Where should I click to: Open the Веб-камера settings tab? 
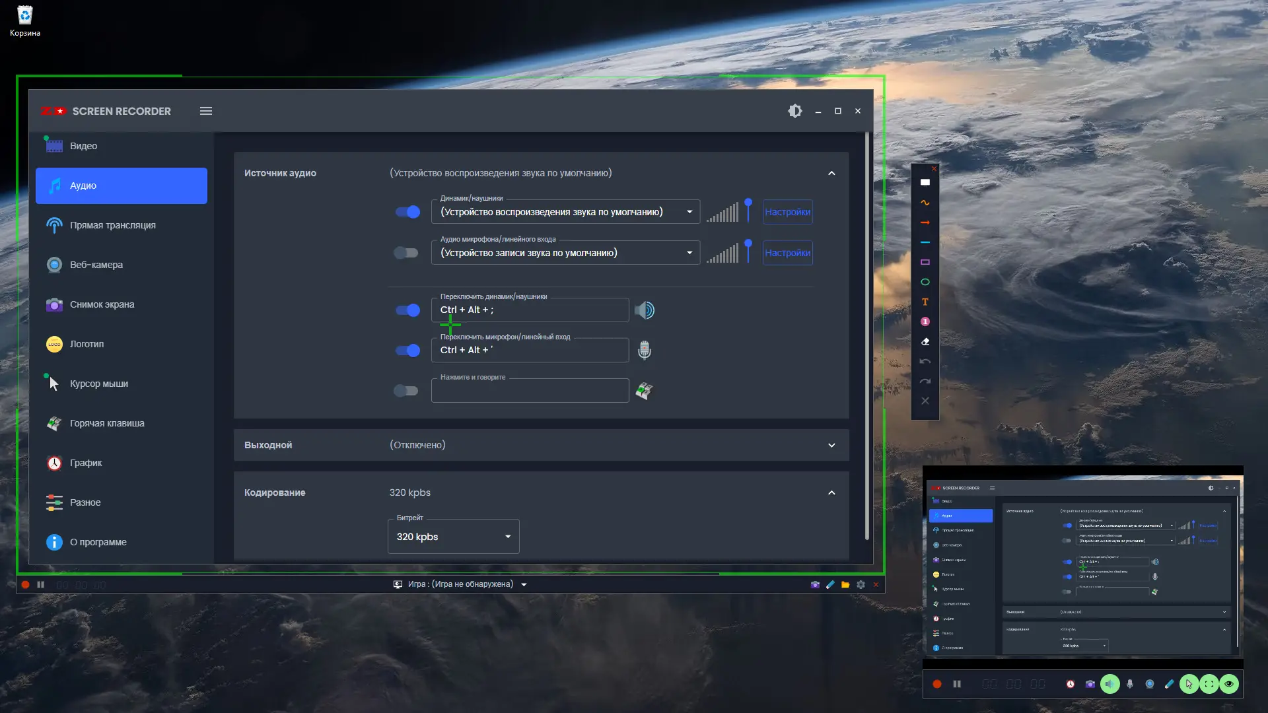coord(96,265)
